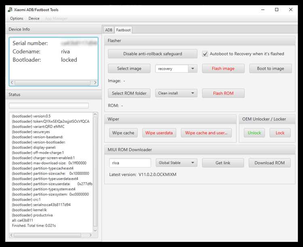Screen dimensions: 303x247
Task: Open the Global Stable branch dropdown
Action: 177,163
